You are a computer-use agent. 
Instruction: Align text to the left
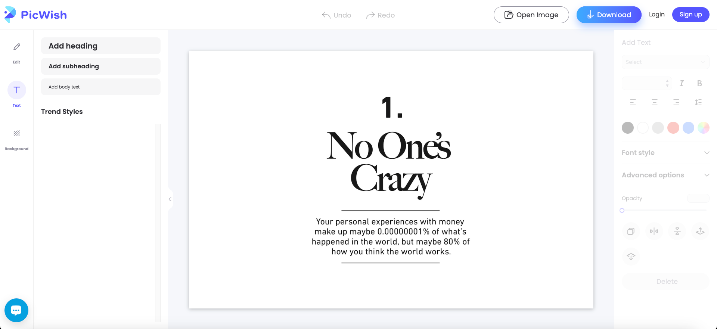point(633,102)
